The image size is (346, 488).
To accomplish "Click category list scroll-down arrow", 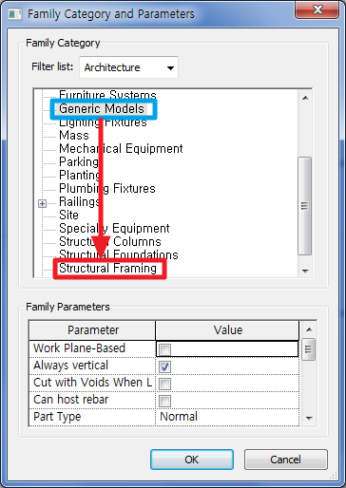I will pyautogui.click(x=305, y=271).
